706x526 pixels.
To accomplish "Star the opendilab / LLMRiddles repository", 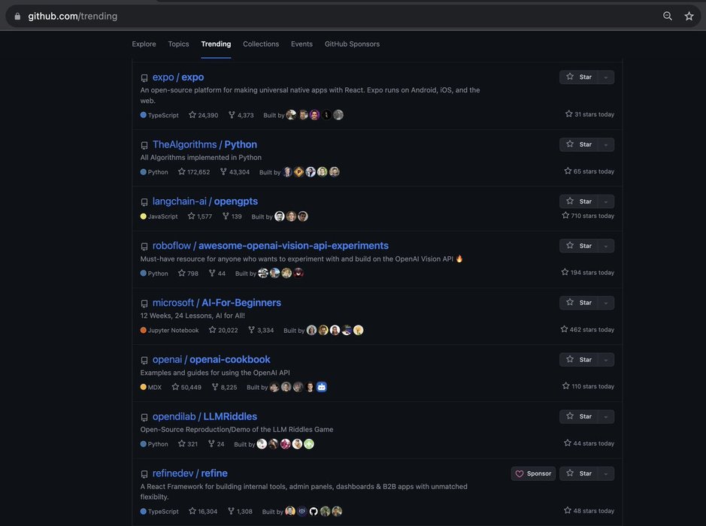I will 579,416.
